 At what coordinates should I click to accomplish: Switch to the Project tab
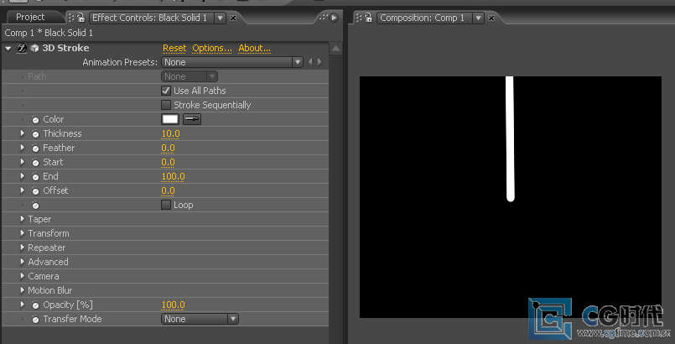30,18
